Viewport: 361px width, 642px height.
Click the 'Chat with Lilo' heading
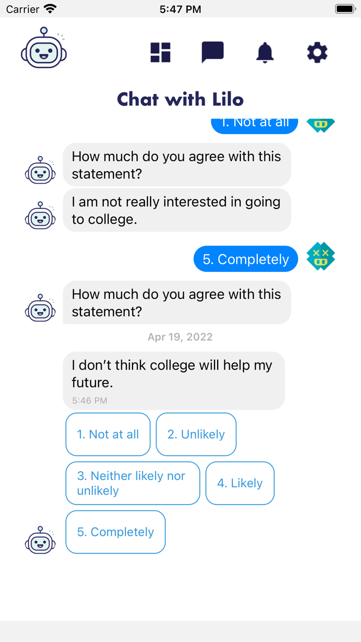pyautogui.click(x=180, y=99)
